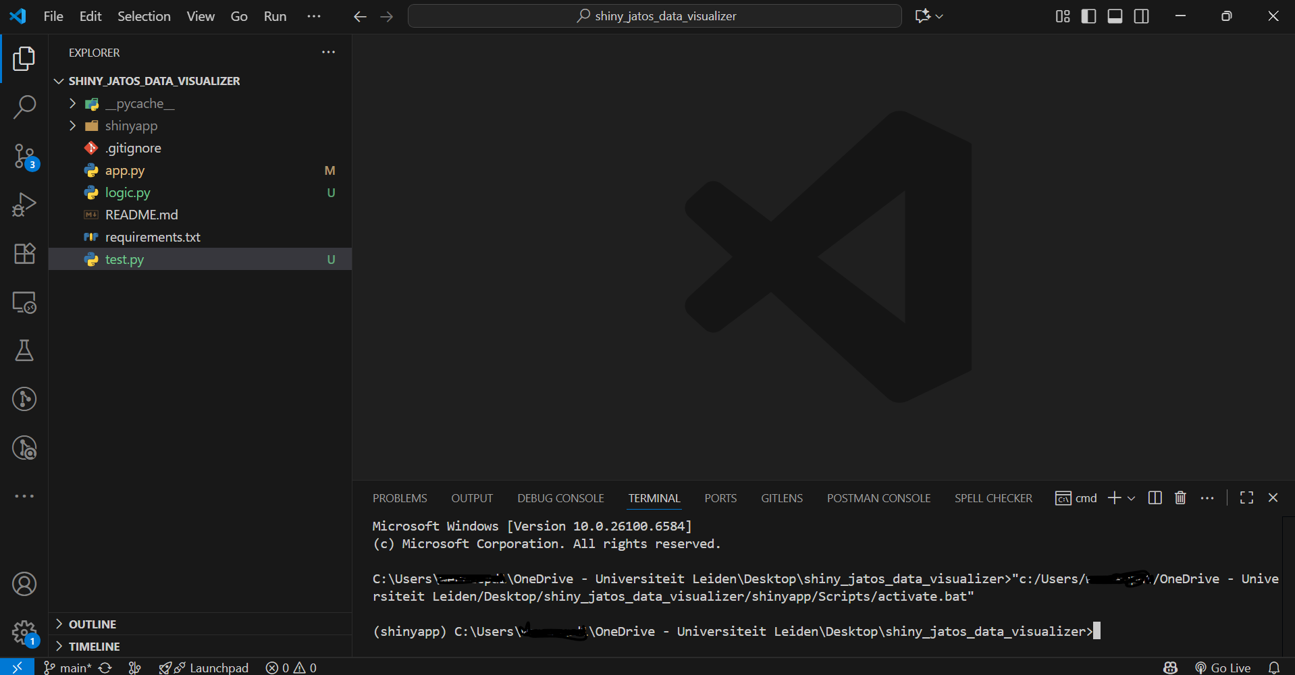Open the Run menu
This screenshot has height=675, width=1295.
274,16
